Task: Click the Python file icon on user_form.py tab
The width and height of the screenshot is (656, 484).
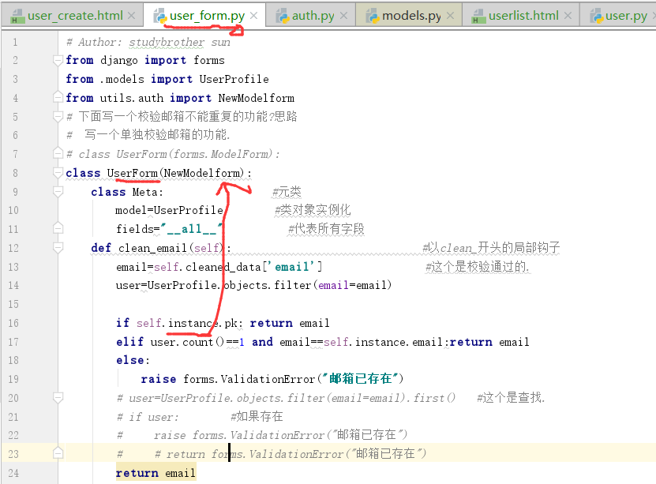Action: (x=159, y=17)
